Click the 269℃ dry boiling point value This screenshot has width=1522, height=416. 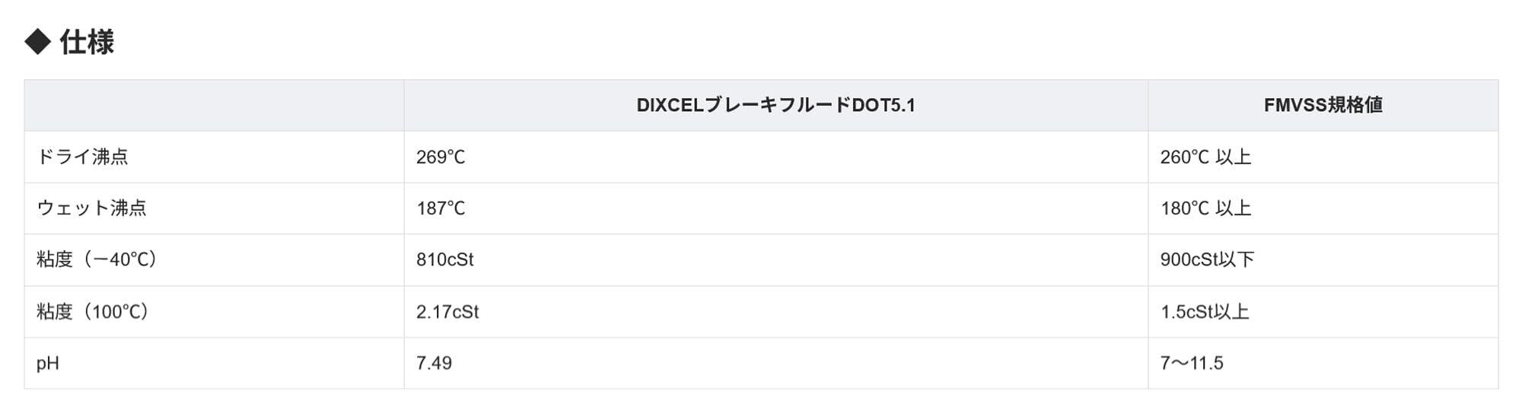[441, 157]
